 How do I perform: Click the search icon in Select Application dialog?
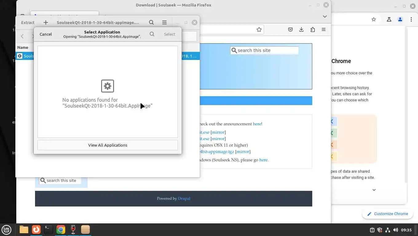pyautogui.click(x=152, y=34)
